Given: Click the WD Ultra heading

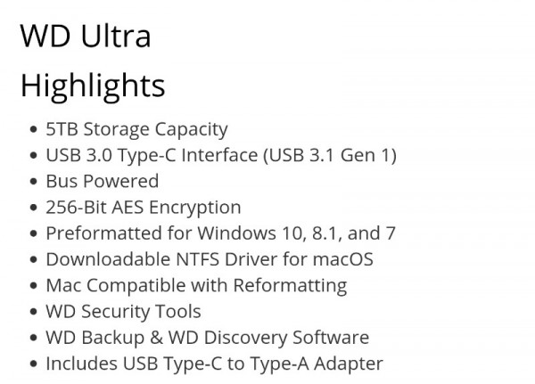Looking at the screenshot, I should (x=86, y=36).
